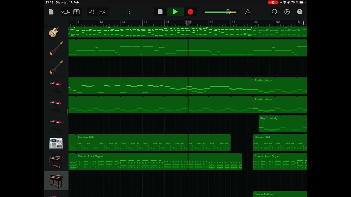This screenshot has width=351, height=197.
Task: Jump to bar 42 on the ruler
Action: [101, 22]
